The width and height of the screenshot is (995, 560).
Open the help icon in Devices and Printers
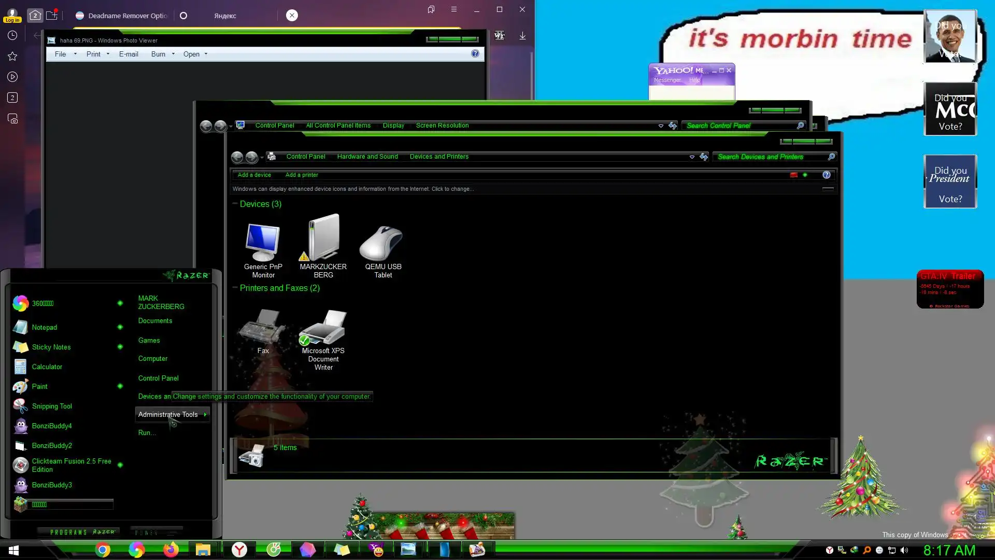827,175
